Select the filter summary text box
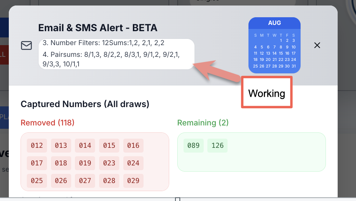The height and width of the screenshot is (201, 356). point(116,54)
